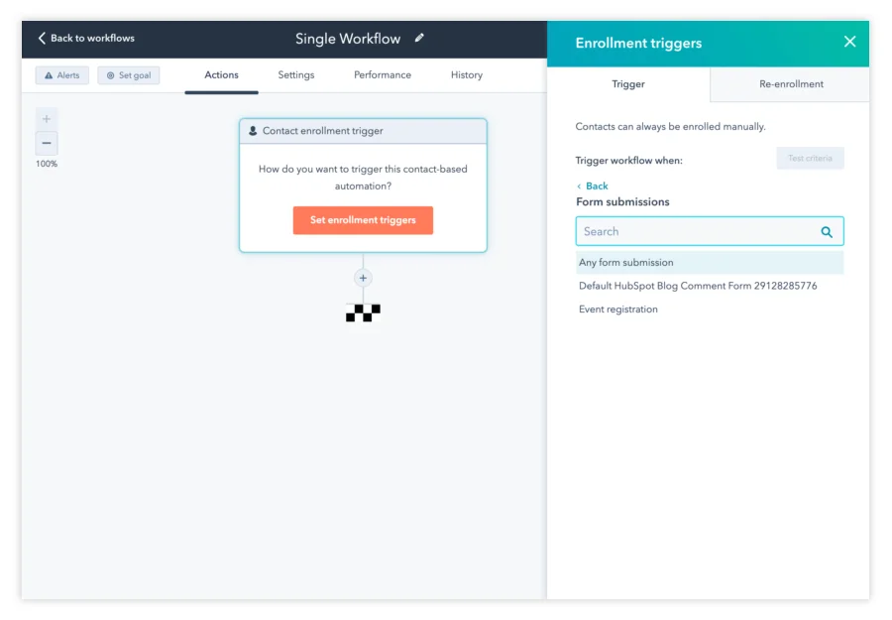Image resolution: width=892 pixels, height=620 pixels.
Task: Switch to the Re-enrollment tab
Action: [791, 84]
